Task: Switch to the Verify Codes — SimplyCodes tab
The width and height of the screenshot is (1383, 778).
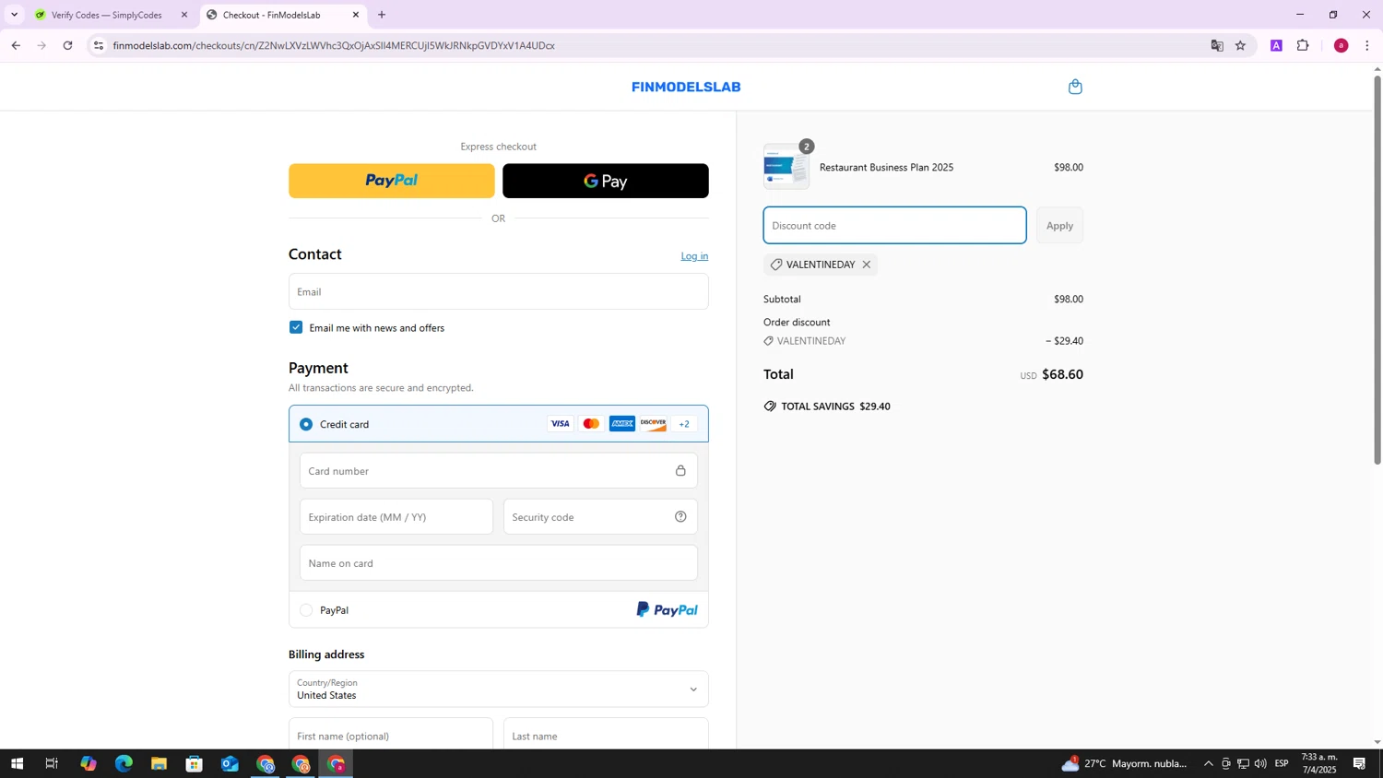Action: pos(106,15)
